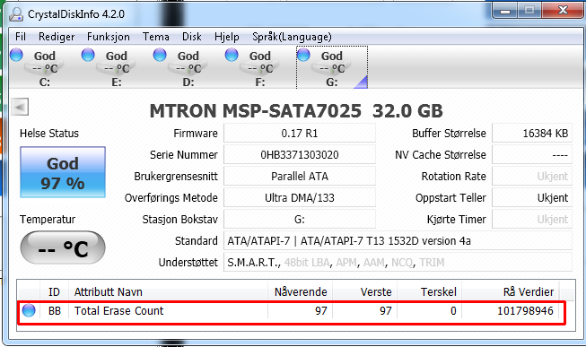
Task: Click the Stasjon Bokstav G: field
Action: point(300,220)
